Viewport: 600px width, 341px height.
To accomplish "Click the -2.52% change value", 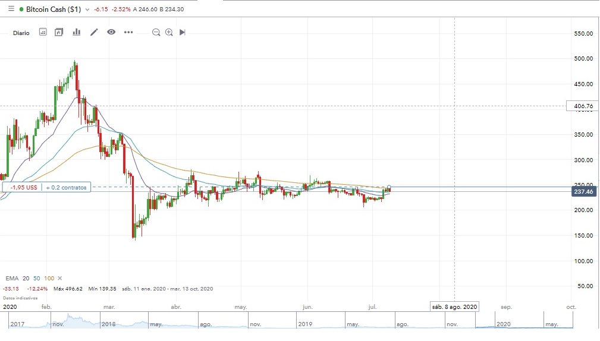I will click(x=121, y=9).
